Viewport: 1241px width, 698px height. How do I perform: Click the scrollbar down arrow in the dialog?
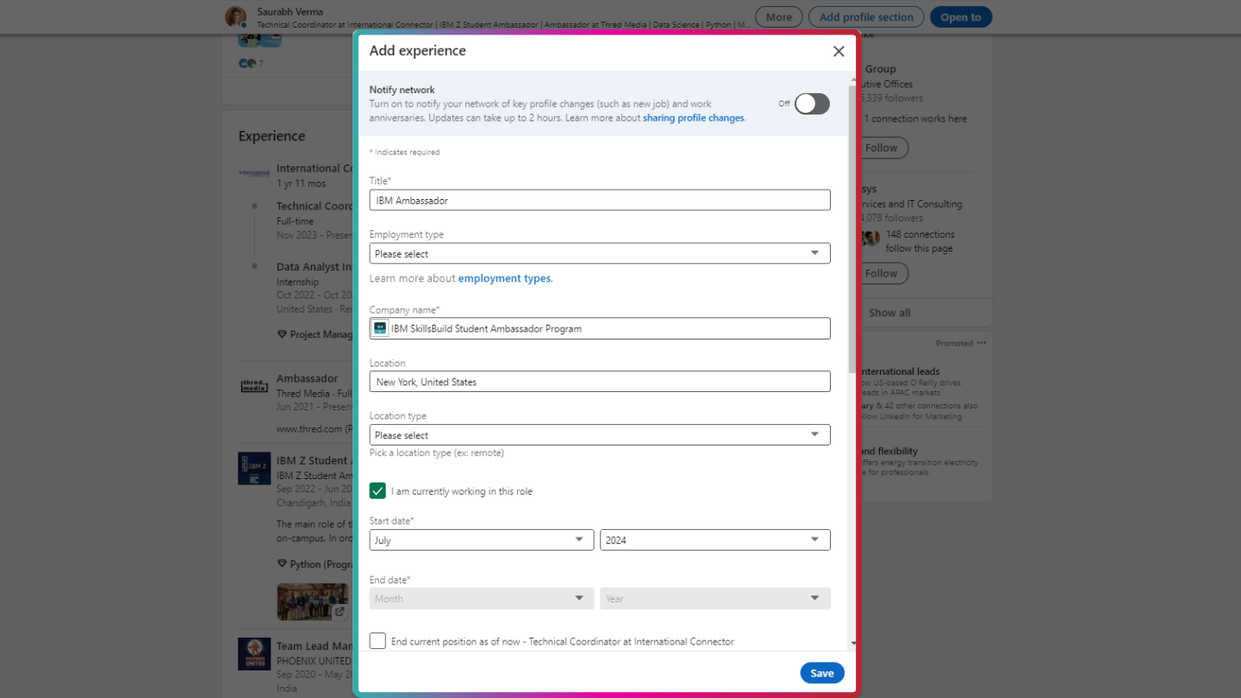coord(853,643)
